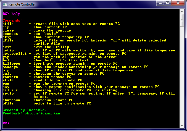Click the 'shutdown' command name
Image resolution: width=187 pixels, height=131 pixels.
pyautogui.click(x=11, y=100)
